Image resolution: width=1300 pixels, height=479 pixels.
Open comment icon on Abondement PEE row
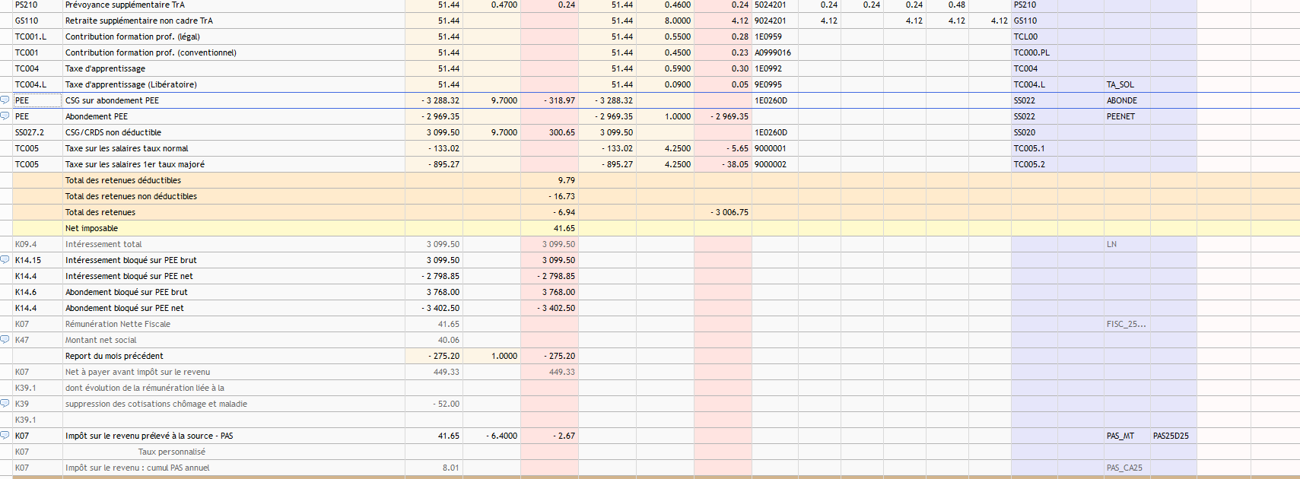(x=5, y=116)
